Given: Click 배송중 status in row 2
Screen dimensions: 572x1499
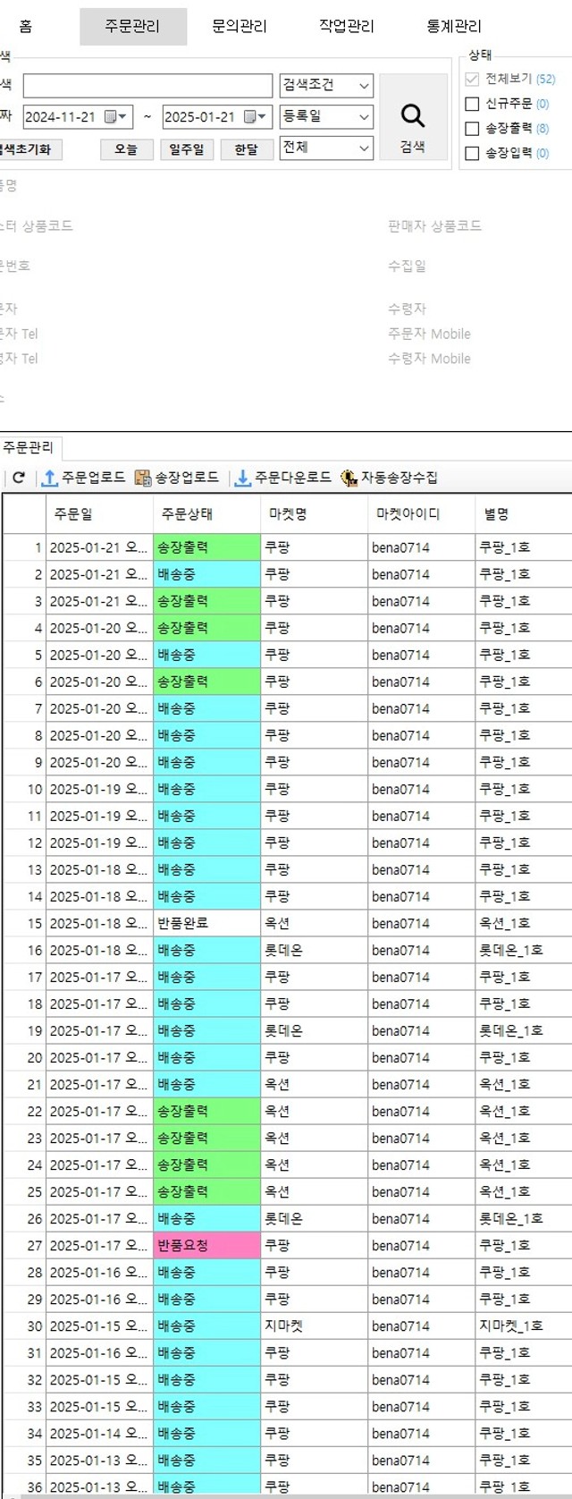Looking at the screenshot, I should click(206, 574).
